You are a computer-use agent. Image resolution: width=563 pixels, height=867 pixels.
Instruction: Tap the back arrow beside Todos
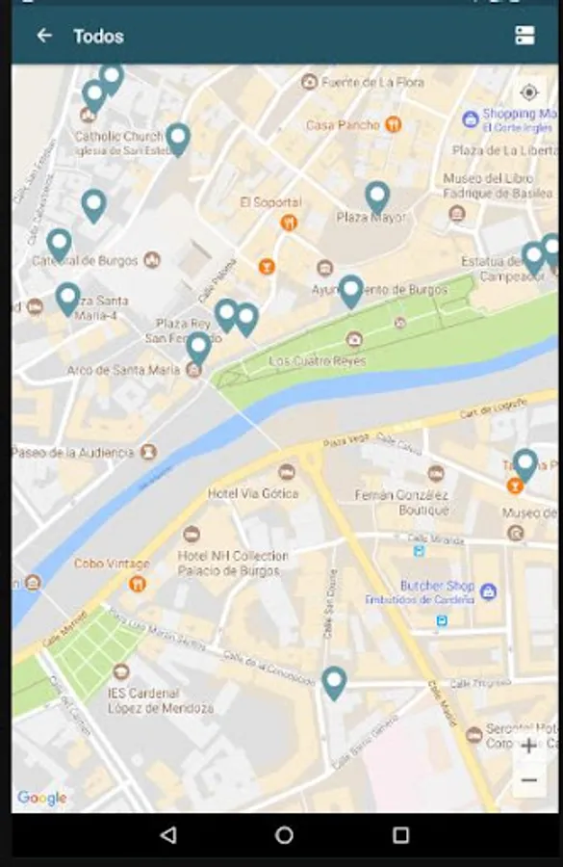click(x=44, y=36)
